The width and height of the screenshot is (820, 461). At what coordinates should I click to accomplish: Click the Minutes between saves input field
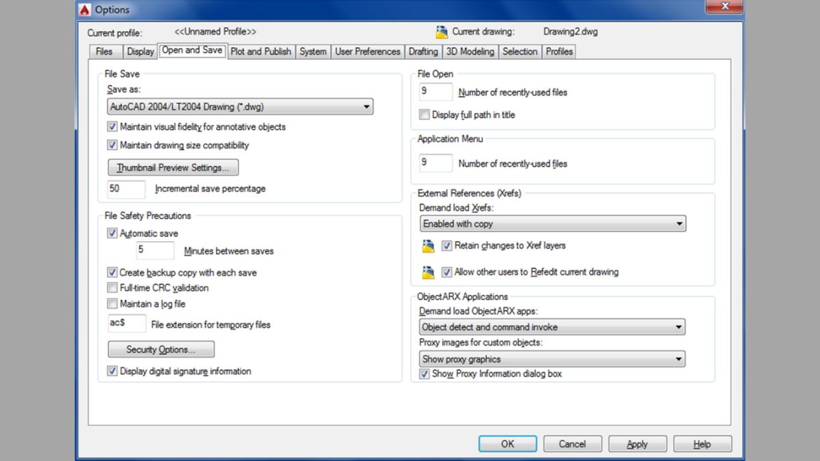pos(155,251)
